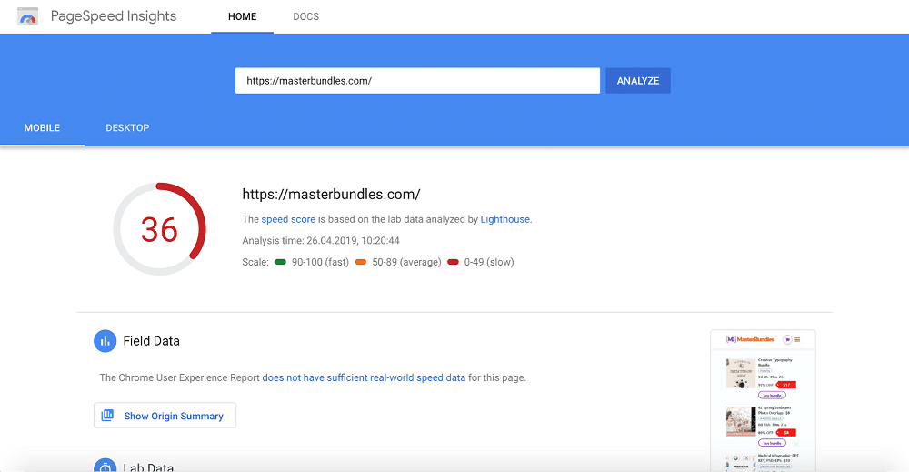Click the PageSpeed Insights logo icon
The width and height of the screenshot is (909, 472).
[28, 16]
